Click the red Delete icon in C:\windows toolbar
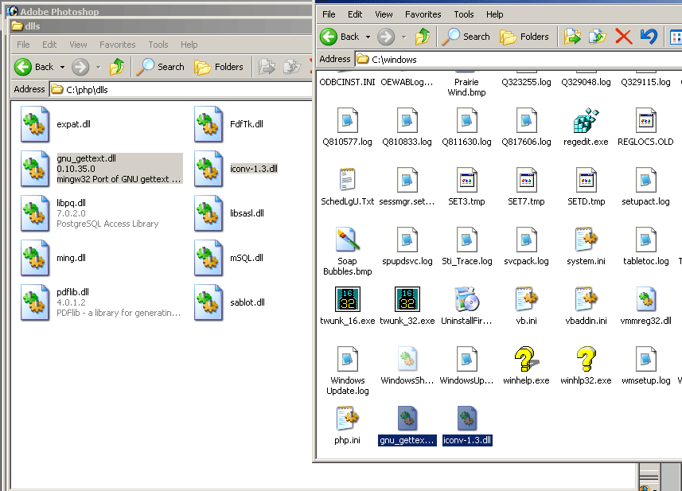This screenshot has height=491, width=682. click(x=623, y=37)
